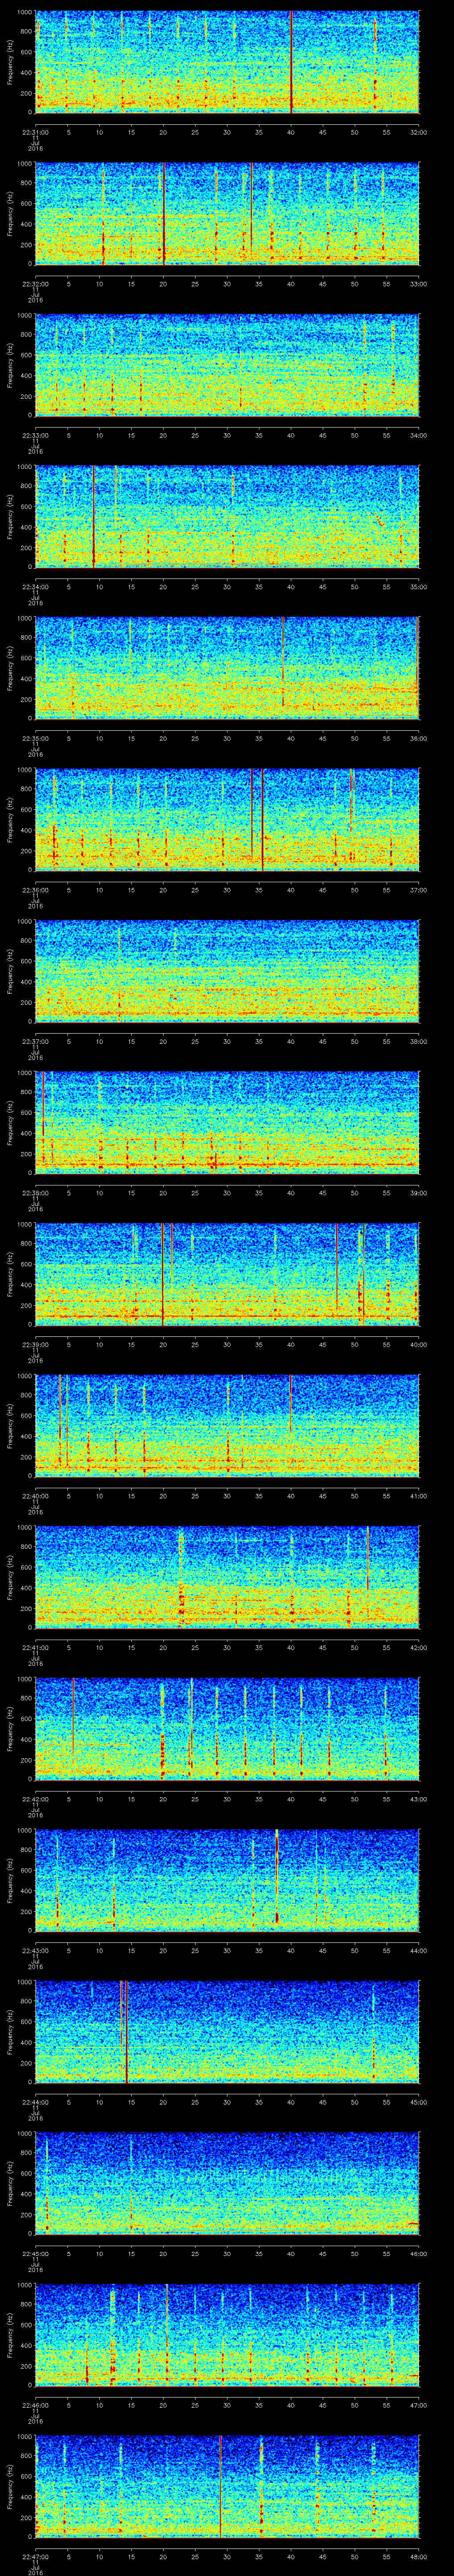Image resolution: width=454 pixels, height=2576 pixels.
Task: Click the '22:38:00' start time label
Action: click(x=36, y=1193)
